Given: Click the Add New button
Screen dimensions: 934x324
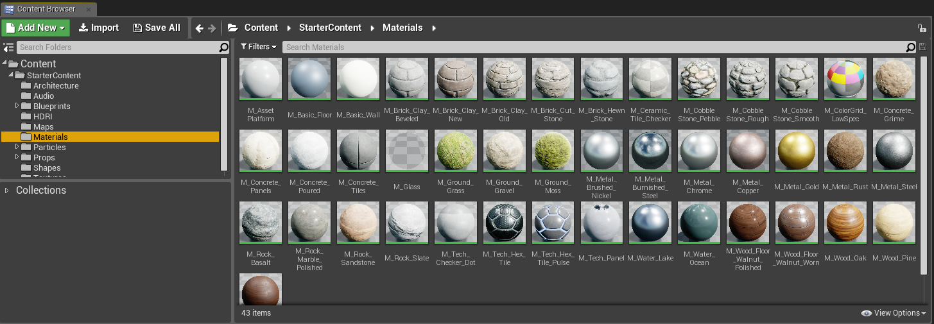Looking at the screenshot, I should [x=36, y=28].
